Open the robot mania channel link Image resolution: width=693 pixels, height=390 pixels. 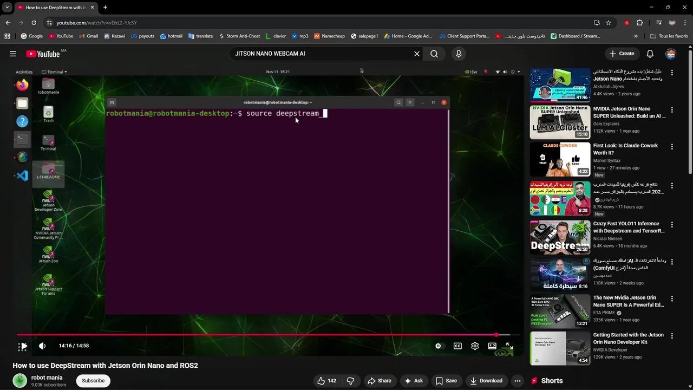click(47, 378)
